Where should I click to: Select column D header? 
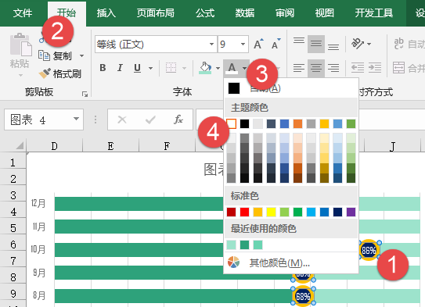55,146
